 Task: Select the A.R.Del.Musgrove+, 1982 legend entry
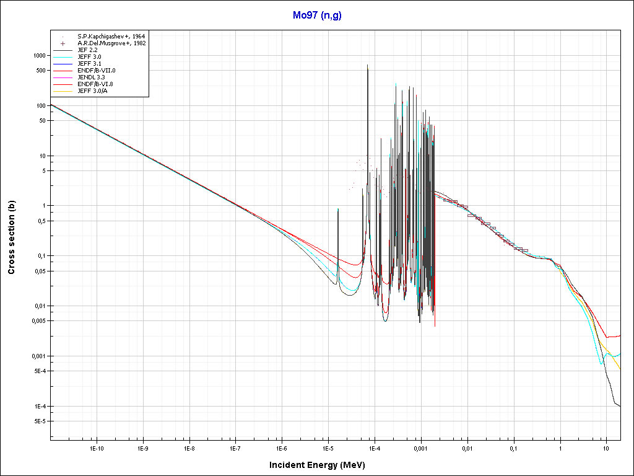tap(111, 43)
